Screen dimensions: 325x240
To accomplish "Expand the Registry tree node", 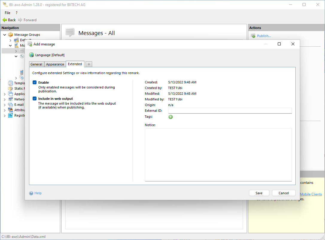I will coord(5,115).
